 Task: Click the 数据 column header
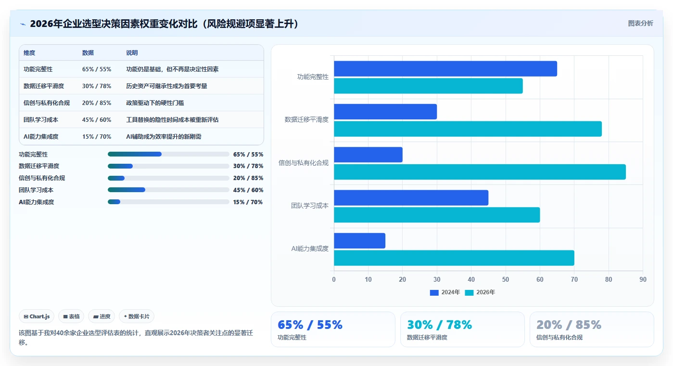pos(88,52)
